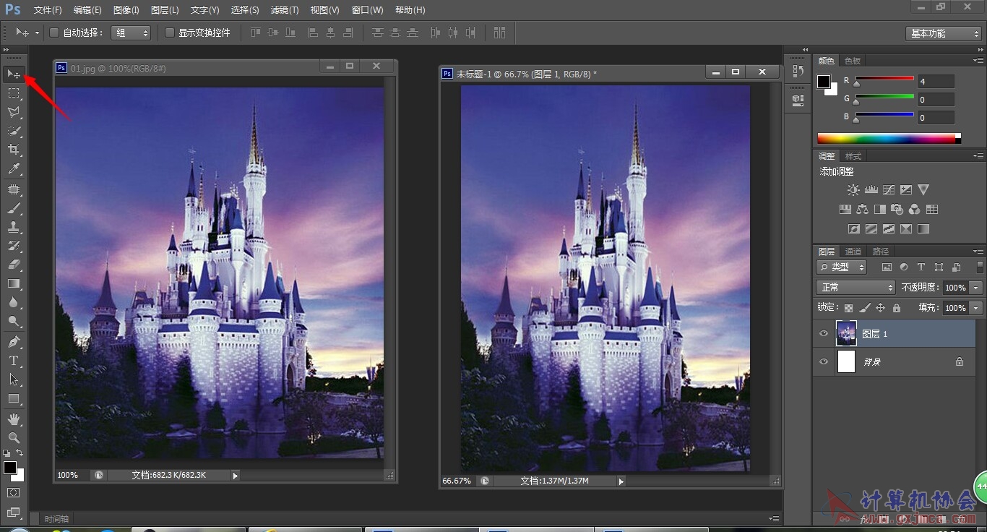Switch to the 路径 tab
Image resolution: width=987 pixels, height=532 pixels.
(x=881, y=252)
